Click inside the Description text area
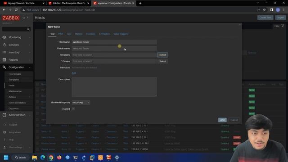Screen dimensions: 288x162 coord(114,87)
